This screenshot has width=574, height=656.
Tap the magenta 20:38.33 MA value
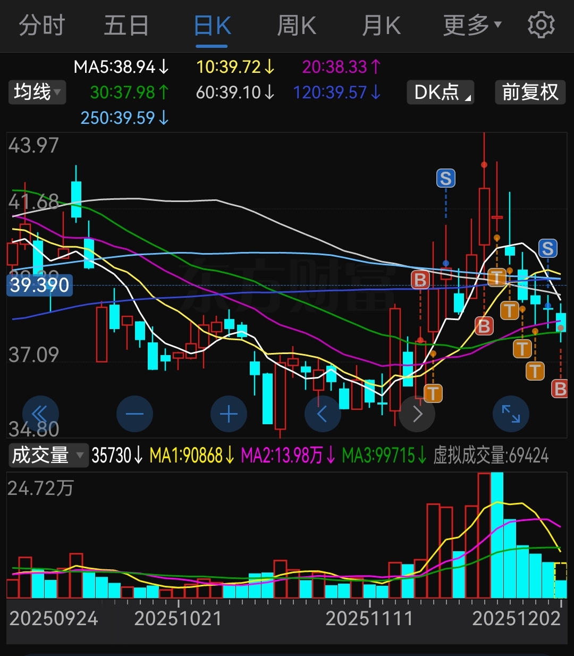click(x=342, y=67)
